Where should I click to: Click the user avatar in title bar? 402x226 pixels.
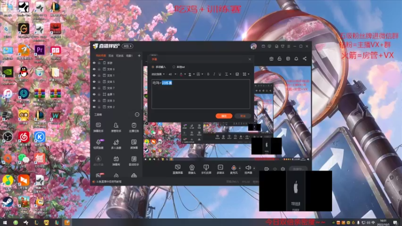[253, 46]
